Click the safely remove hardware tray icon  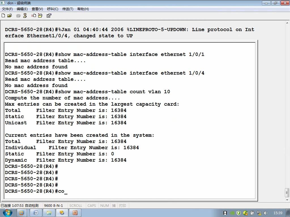pos(252,213)
